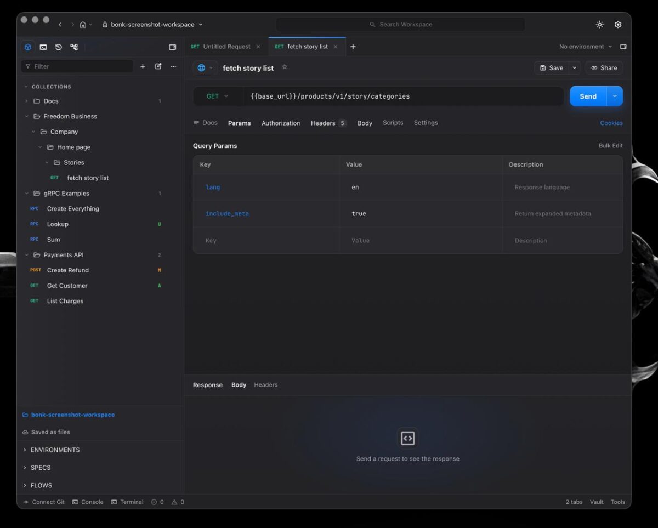This screenshot has width=658, height=528.
Task: Open the dropdown arrow beside Save
Action: 574,68
